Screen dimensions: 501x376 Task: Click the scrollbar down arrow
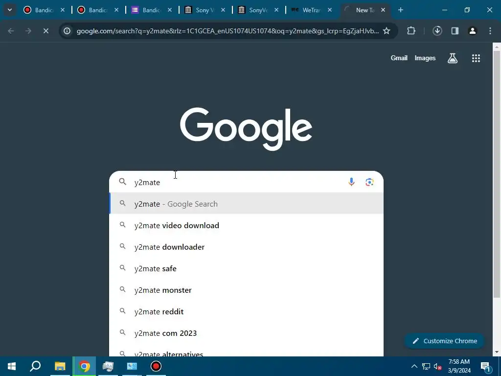click(x=497, y=352)
